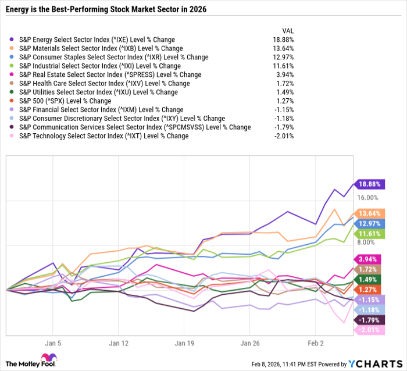Click the blue dot beside the Consumer Staples entry
Screen dimensions: 407x371
13,57
